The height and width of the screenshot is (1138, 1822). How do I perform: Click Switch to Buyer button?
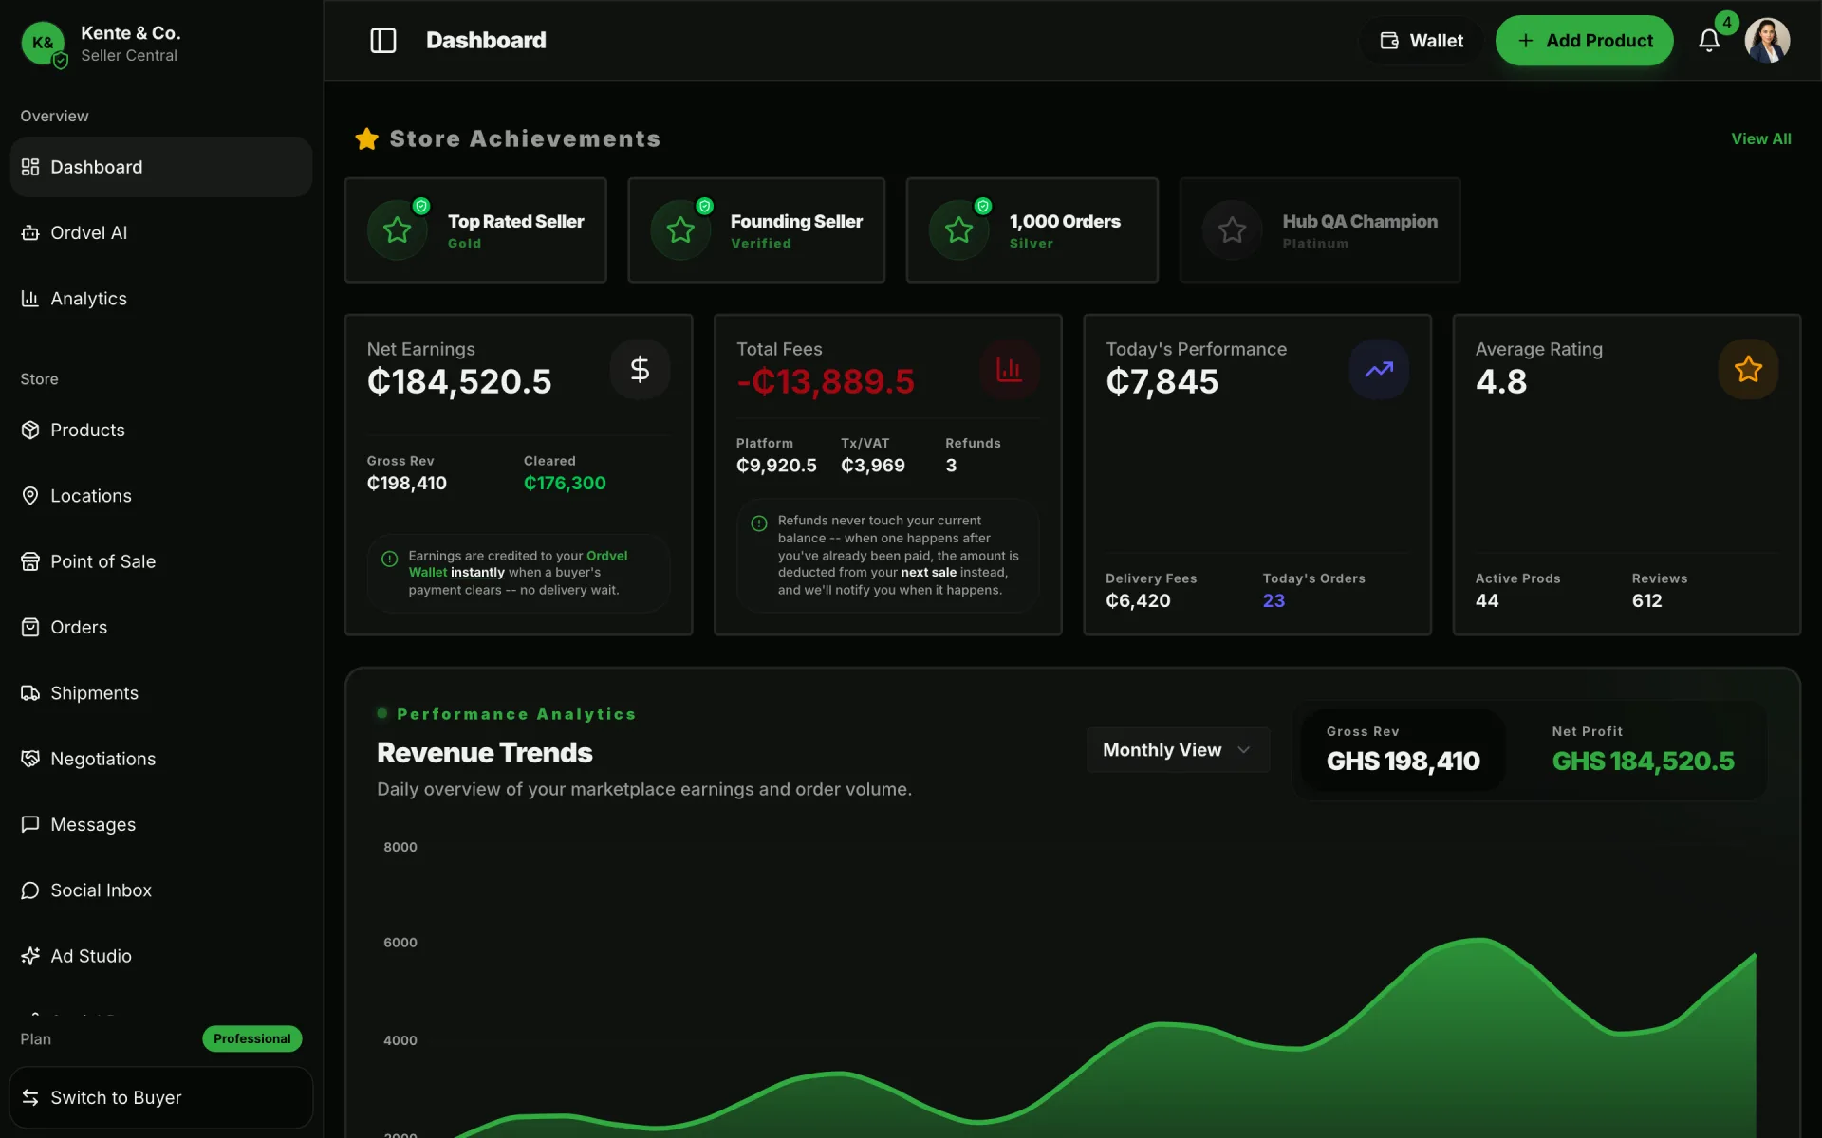coord(161,1097)
